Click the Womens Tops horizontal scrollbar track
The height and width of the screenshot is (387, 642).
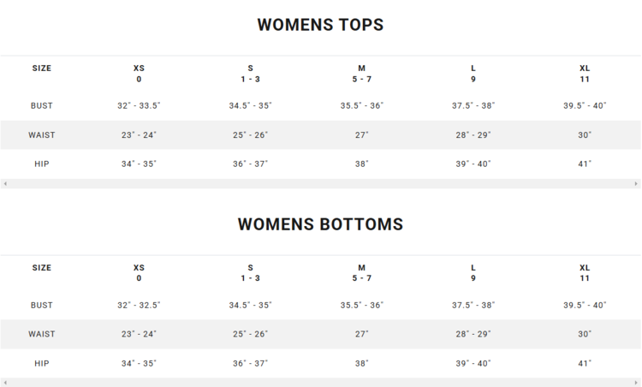pyautogui.click(x=321, y=184)
